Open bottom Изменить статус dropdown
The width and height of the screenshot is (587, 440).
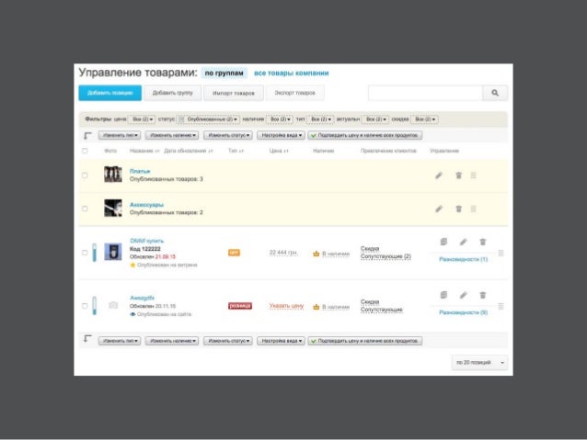(228, 341)
